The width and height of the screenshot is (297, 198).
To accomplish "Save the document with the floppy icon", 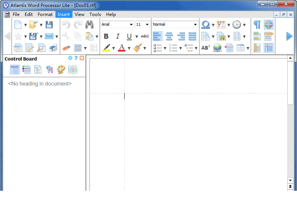I will click(x=49, y=25).
